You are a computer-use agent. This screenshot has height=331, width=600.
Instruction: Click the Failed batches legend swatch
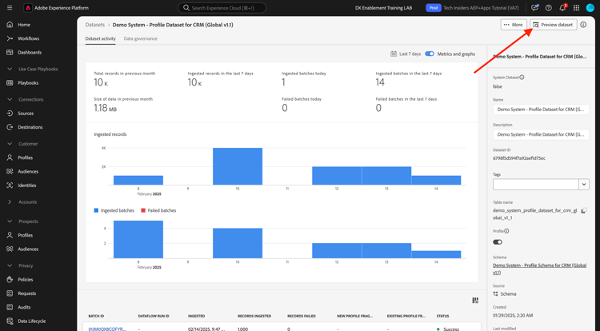[143, 210]
